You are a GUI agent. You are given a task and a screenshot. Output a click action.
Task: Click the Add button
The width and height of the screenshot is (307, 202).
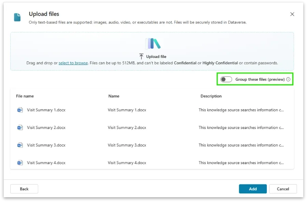pos(253,189)
